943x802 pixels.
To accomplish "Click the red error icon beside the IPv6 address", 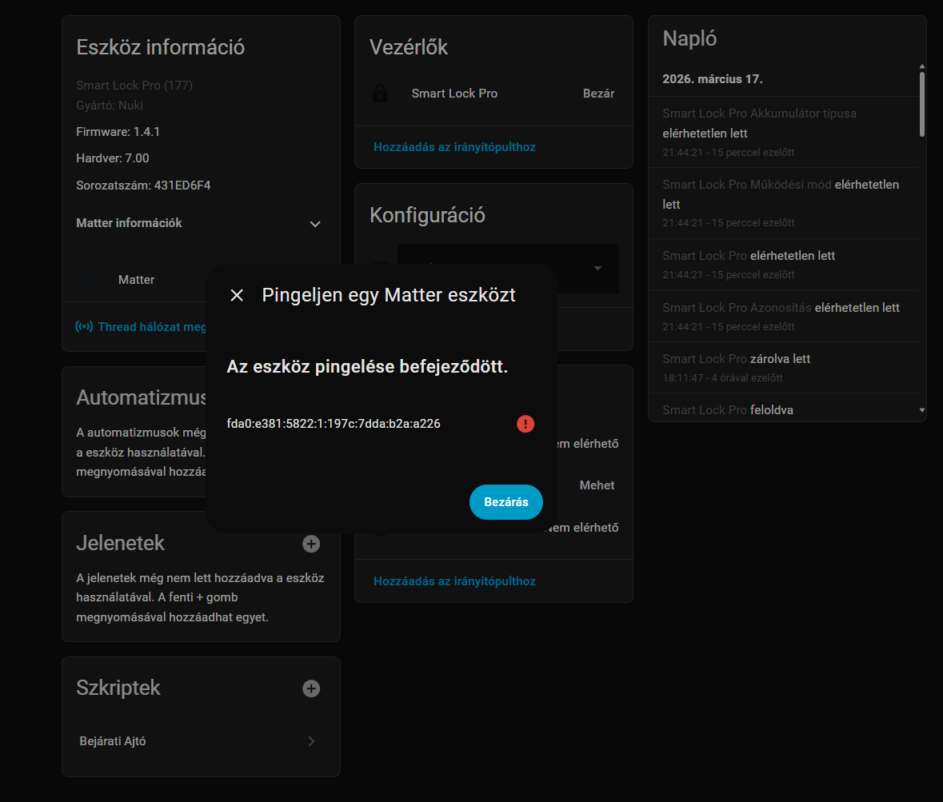I will 525,424.
